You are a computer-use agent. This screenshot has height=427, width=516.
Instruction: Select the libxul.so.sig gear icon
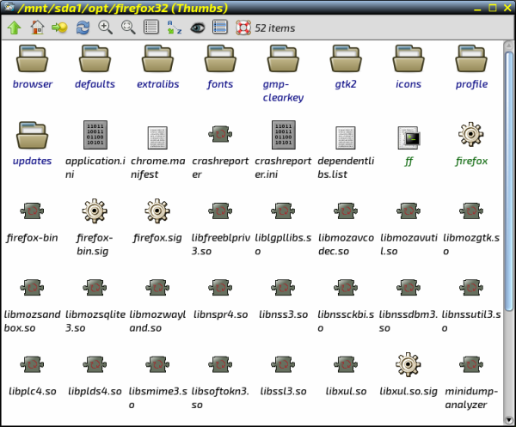click(408, 364)
